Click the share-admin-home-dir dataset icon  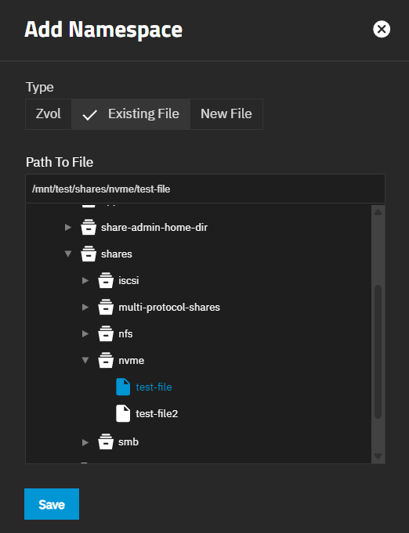pyautogui.click(x=89, y=227)
